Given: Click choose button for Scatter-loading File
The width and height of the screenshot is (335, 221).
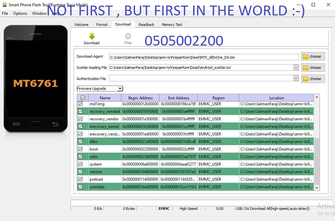Looking at the screenshot, I should point(313,68).
